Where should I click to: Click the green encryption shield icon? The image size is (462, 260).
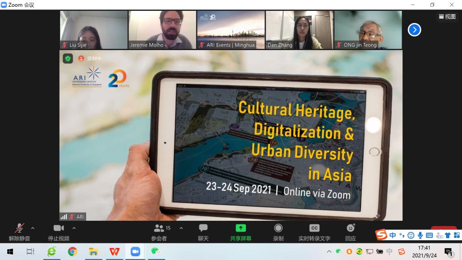[68, 58]
